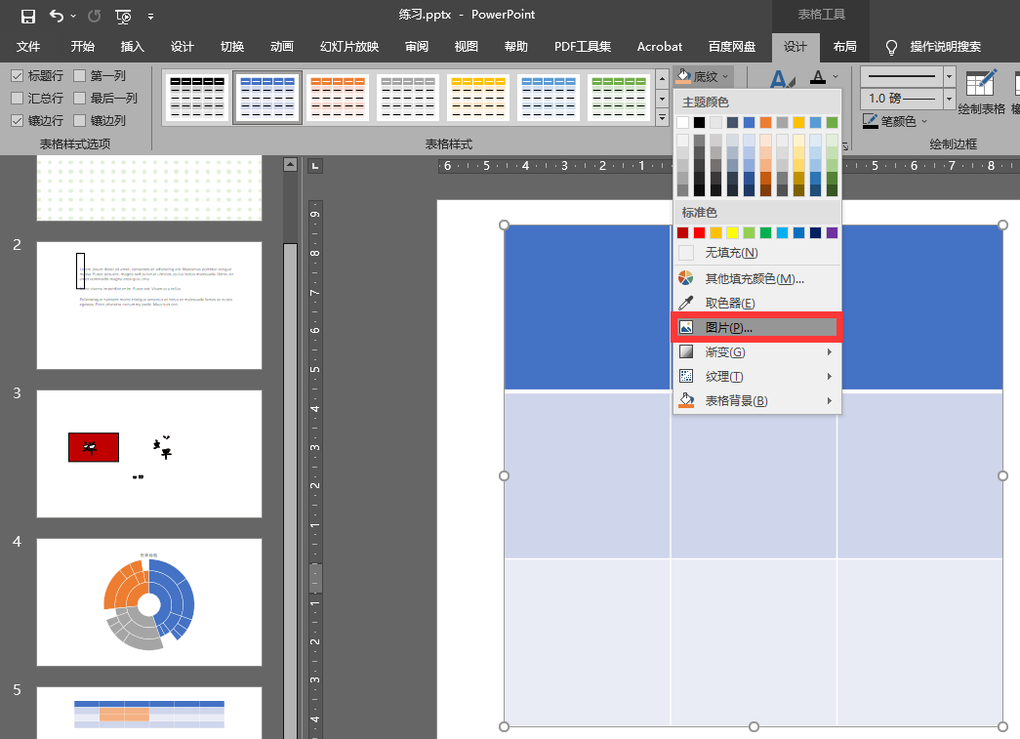Pick yellow from standard colors

click(x=732, y=233)
